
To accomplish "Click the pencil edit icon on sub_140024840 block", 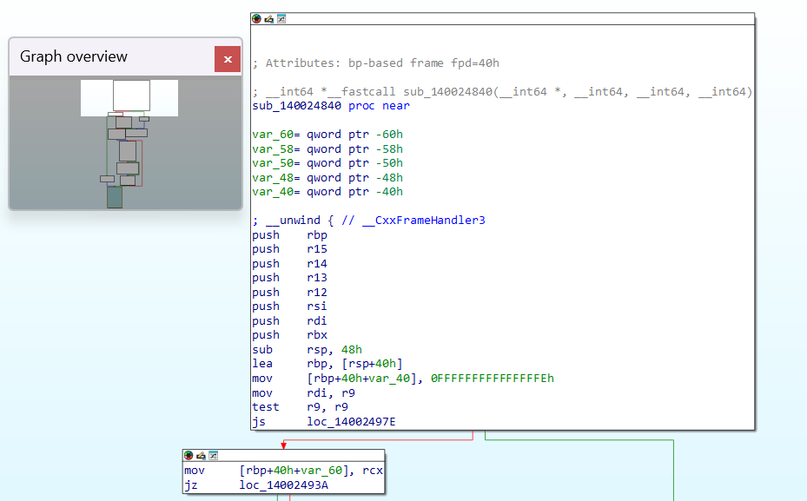I will 268,19.
